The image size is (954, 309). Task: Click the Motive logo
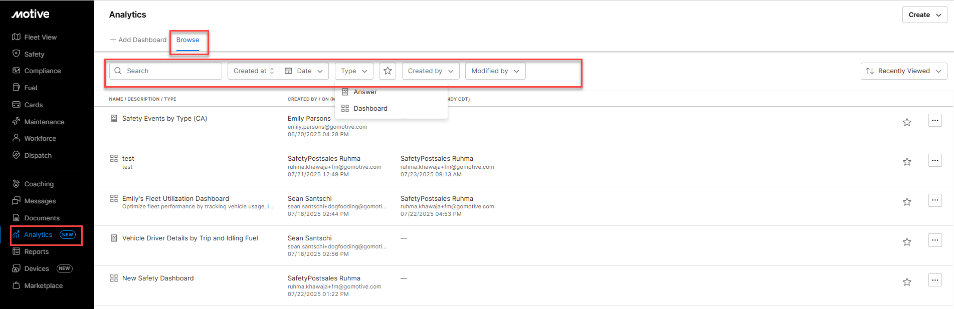[x=31, y=15]
